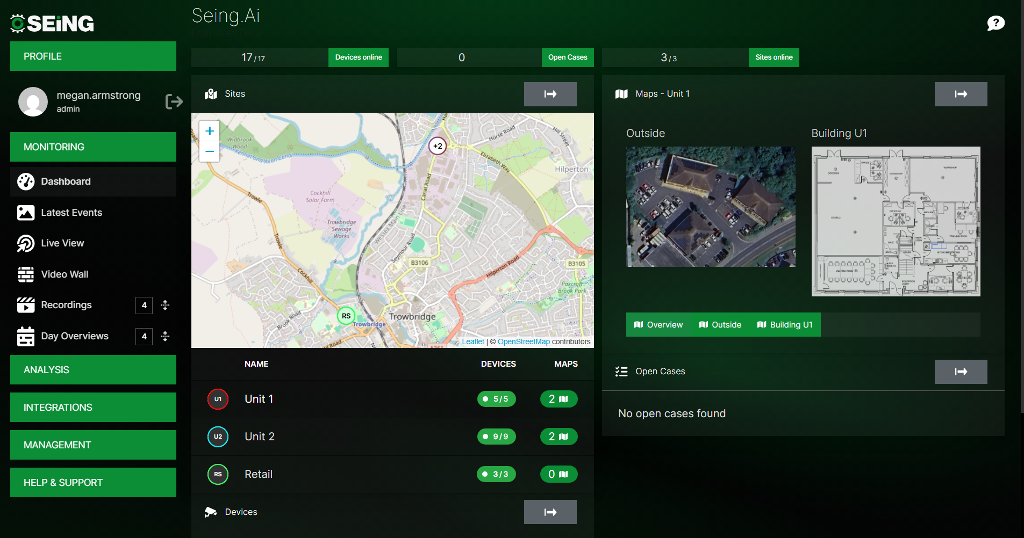Click the Day Overviews calendar icon

26,336
